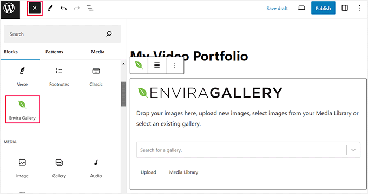The width and height of the screenshot is (368, 194).
Task: Redo the last undone change
Action: tap(76, 8)
